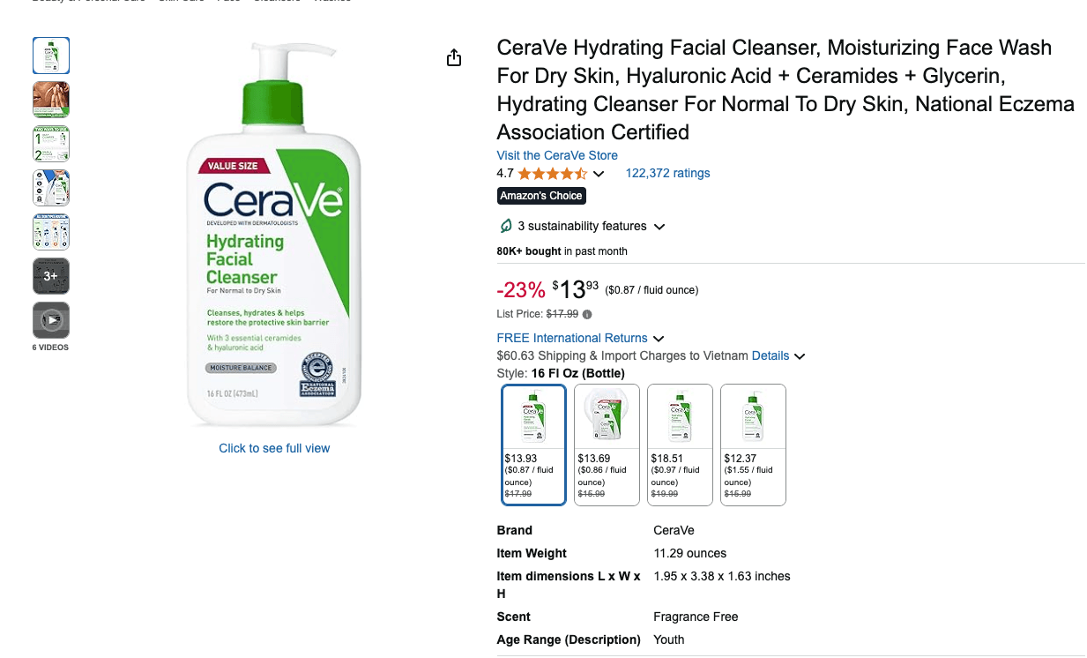Open the 122,372 ratings link
1087x658 pixels.
pyautogui.click(x=667, y=173)
